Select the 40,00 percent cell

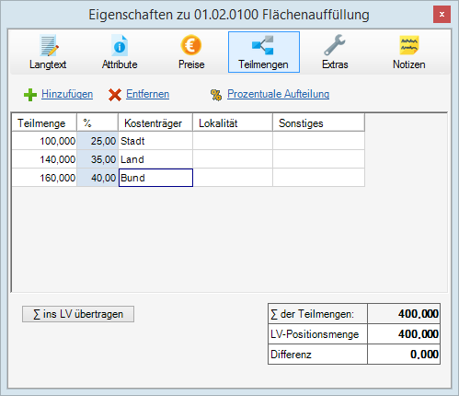98,178
